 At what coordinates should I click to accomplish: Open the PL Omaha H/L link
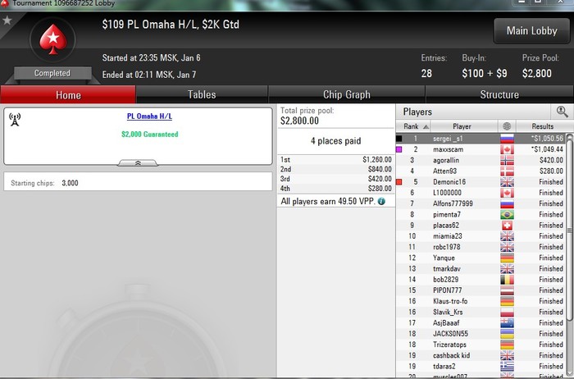pos(149,116)
